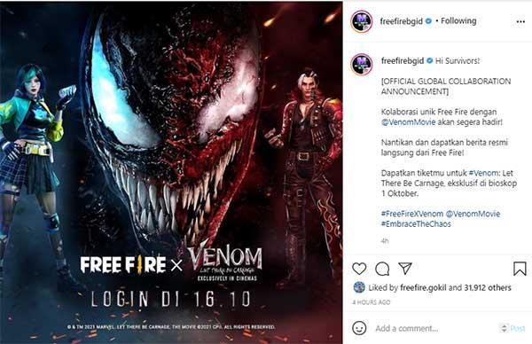The image size is (532, 344).
Task: Click the Add a comment field
Action: coord(435,328)
